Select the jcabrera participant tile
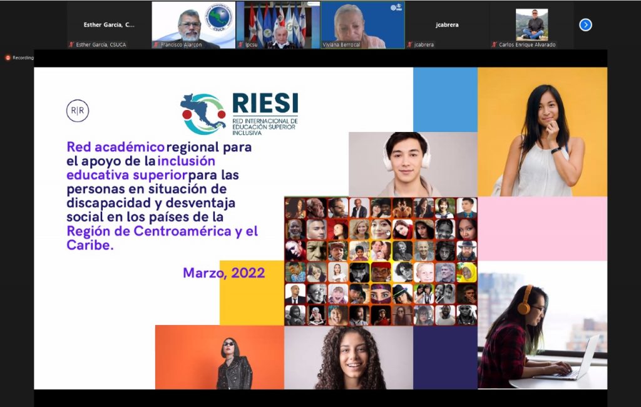This screenshot has width=641, height=407. pyautogui.click(x=447, y=25)
